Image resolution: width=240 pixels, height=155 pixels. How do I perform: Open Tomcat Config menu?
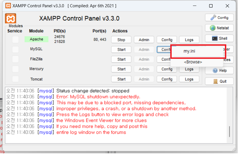(167, 79)
